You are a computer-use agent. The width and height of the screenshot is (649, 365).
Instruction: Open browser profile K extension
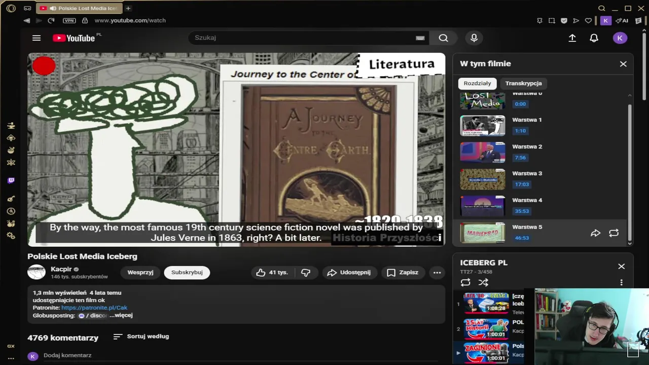(x=605, y=21)
